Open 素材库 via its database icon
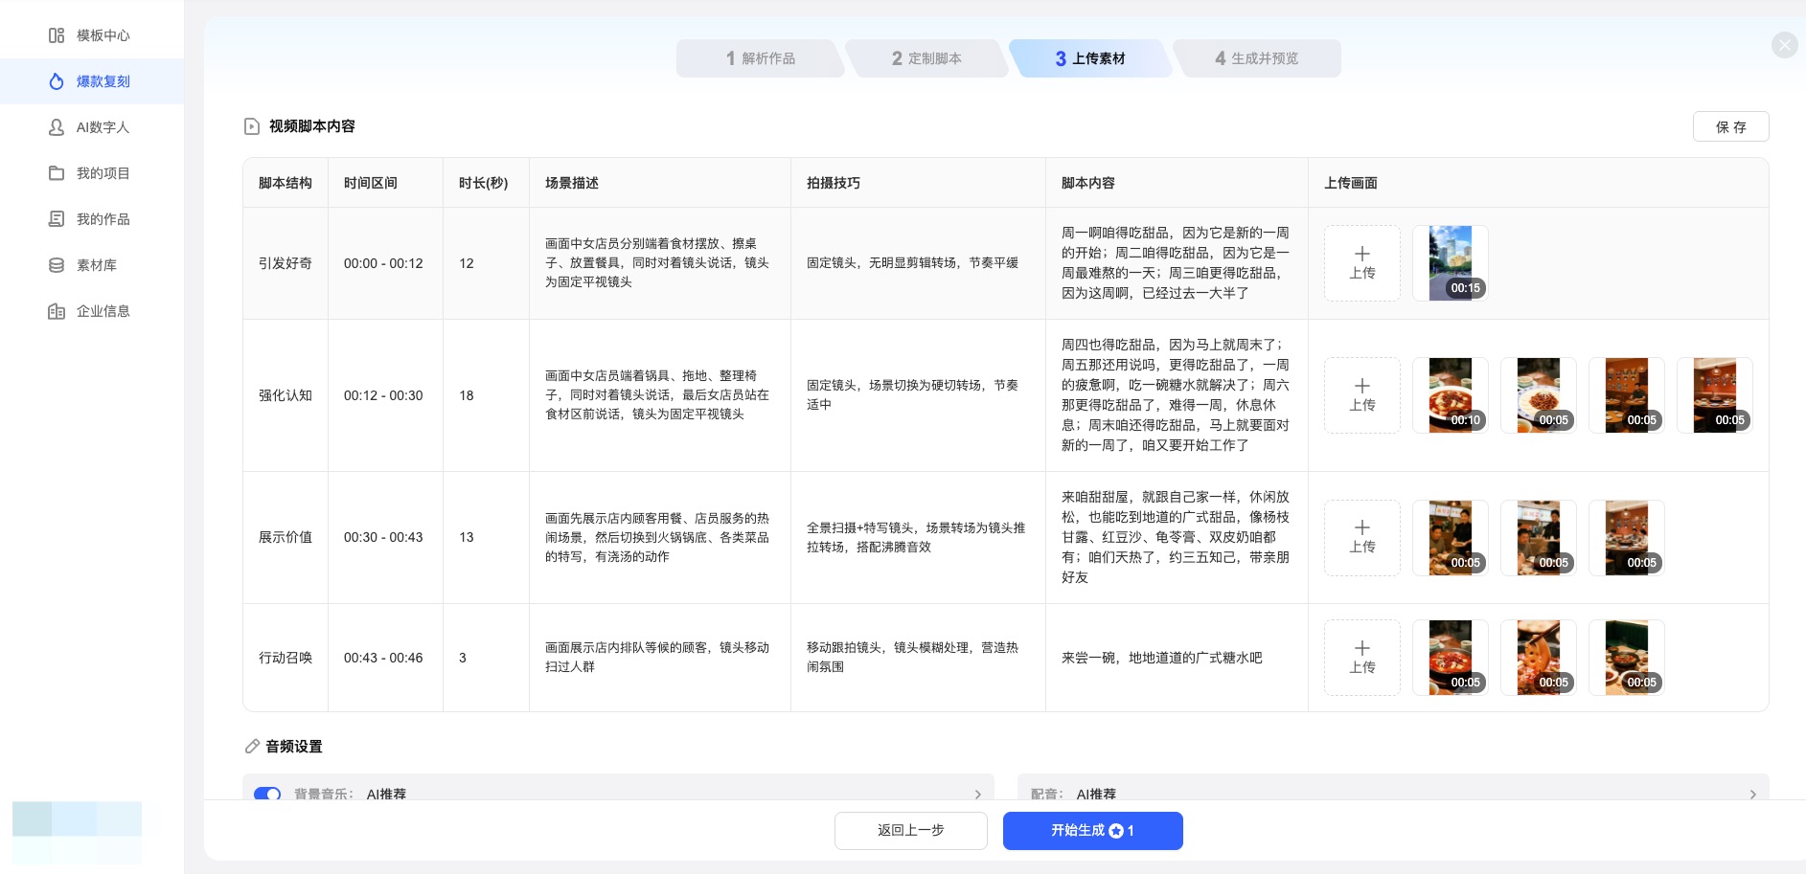The image size is (1806, 874). click(57, 265)
